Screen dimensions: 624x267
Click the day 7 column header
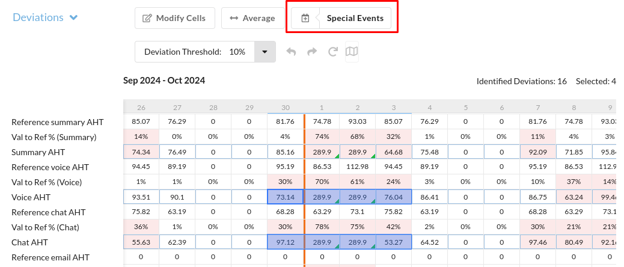click(538, 108)
